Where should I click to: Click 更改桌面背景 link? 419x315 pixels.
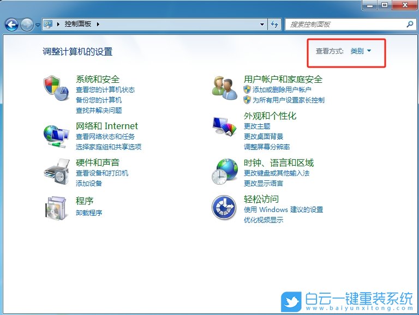(264, 137)
